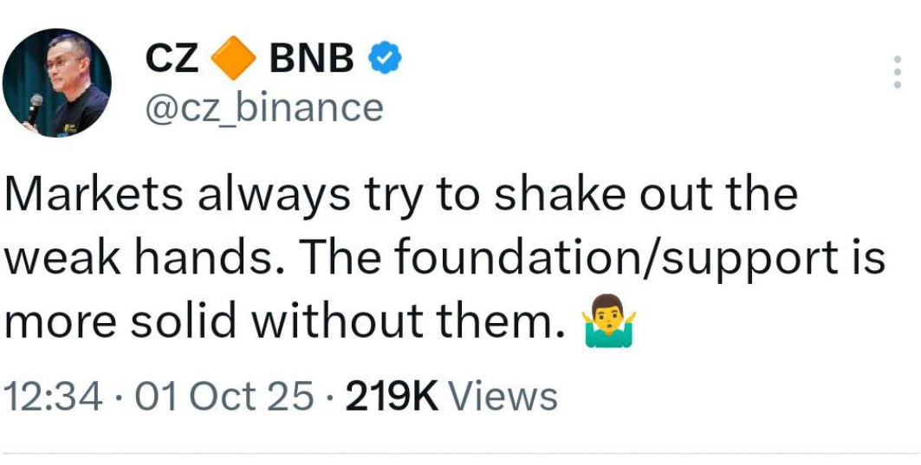Image resolution: width=921 pixels, height=465 pixels.
Task: Click the microphone in the profile photo
Action: pyautogui.click(x=34, y=108)
